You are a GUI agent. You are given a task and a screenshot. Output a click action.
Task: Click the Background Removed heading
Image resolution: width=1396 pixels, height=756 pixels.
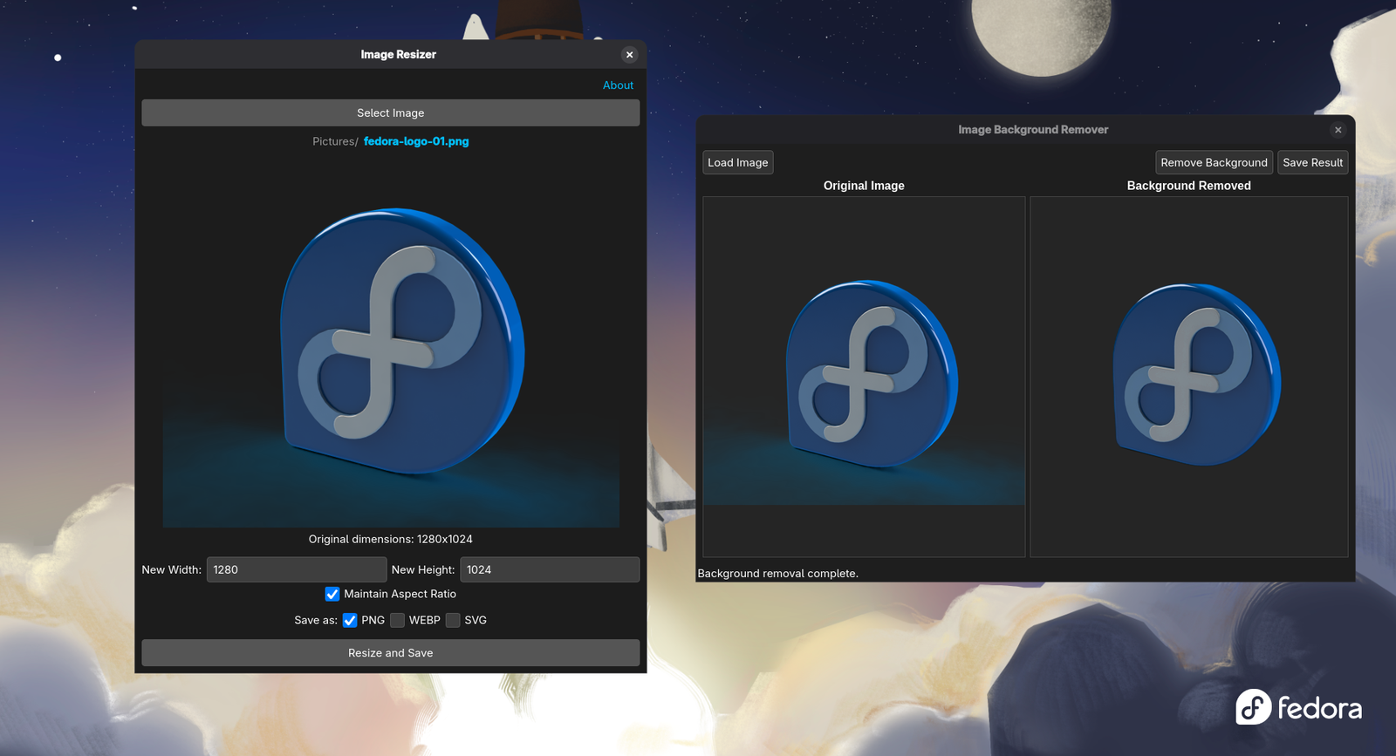click(1188, 186)
